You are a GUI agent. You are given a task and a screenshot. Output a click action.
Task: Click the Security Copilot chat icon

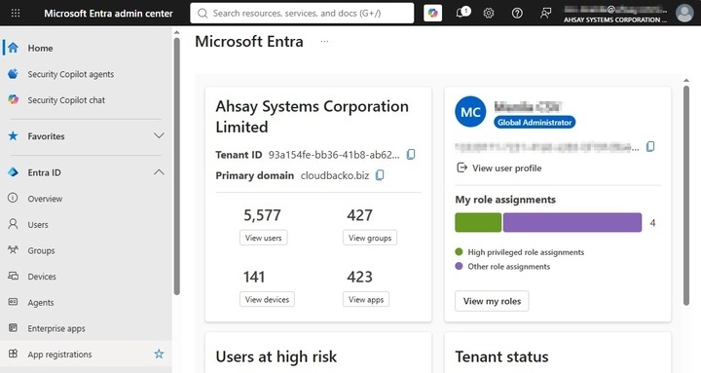(x=13, y=99)
